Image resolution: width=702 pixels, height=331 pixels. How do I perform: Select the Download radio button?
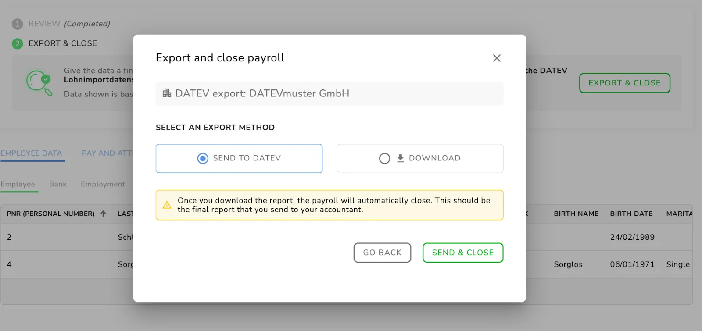pos(384,158)
